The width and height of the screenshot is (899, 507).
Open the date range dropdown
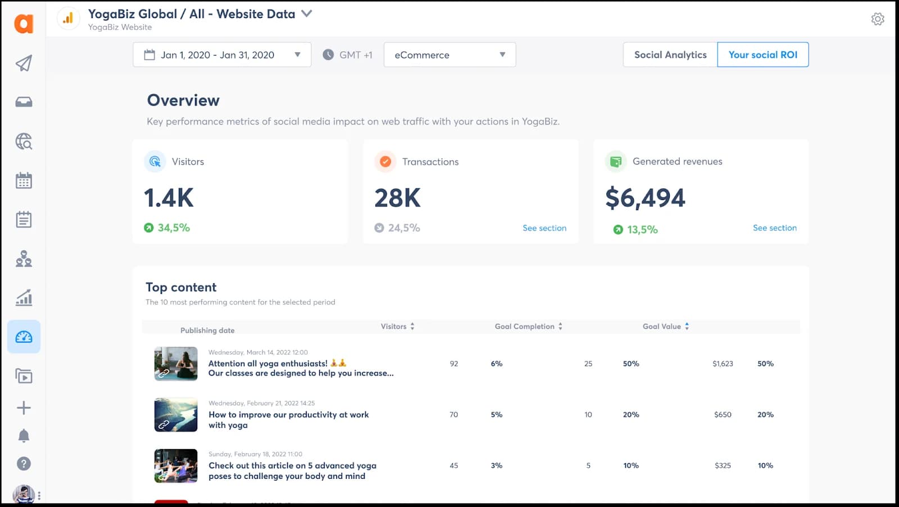coord(298,55)
